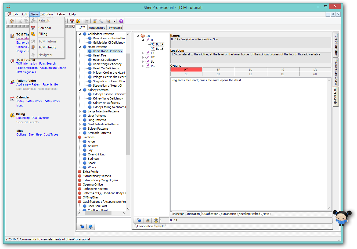
Task: Click the TCM Theory icon in the View menu
Action: [x=33, y=47]
